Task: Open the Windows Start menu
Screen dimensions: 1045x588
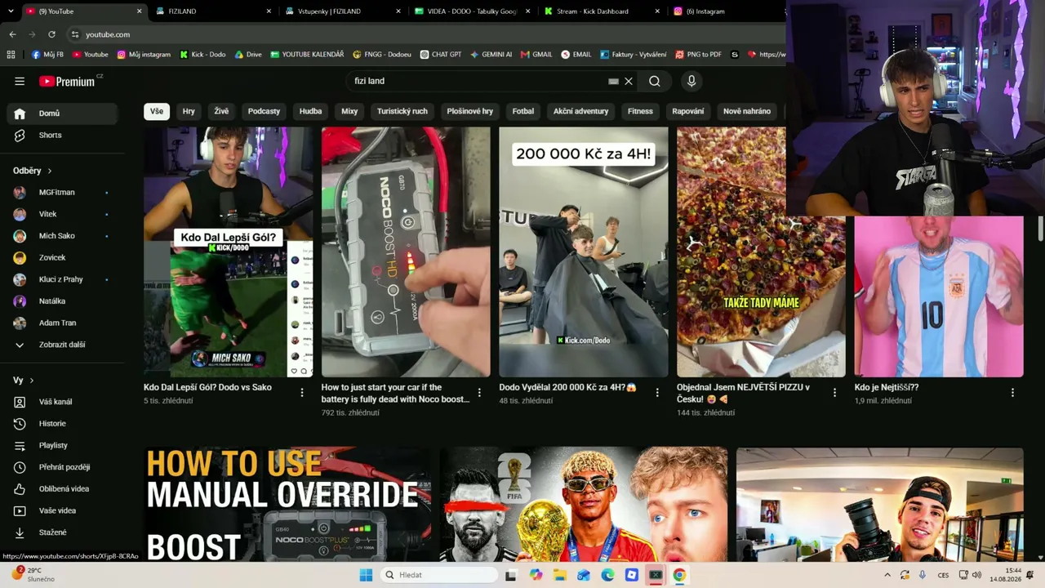Action: (366, 575)
